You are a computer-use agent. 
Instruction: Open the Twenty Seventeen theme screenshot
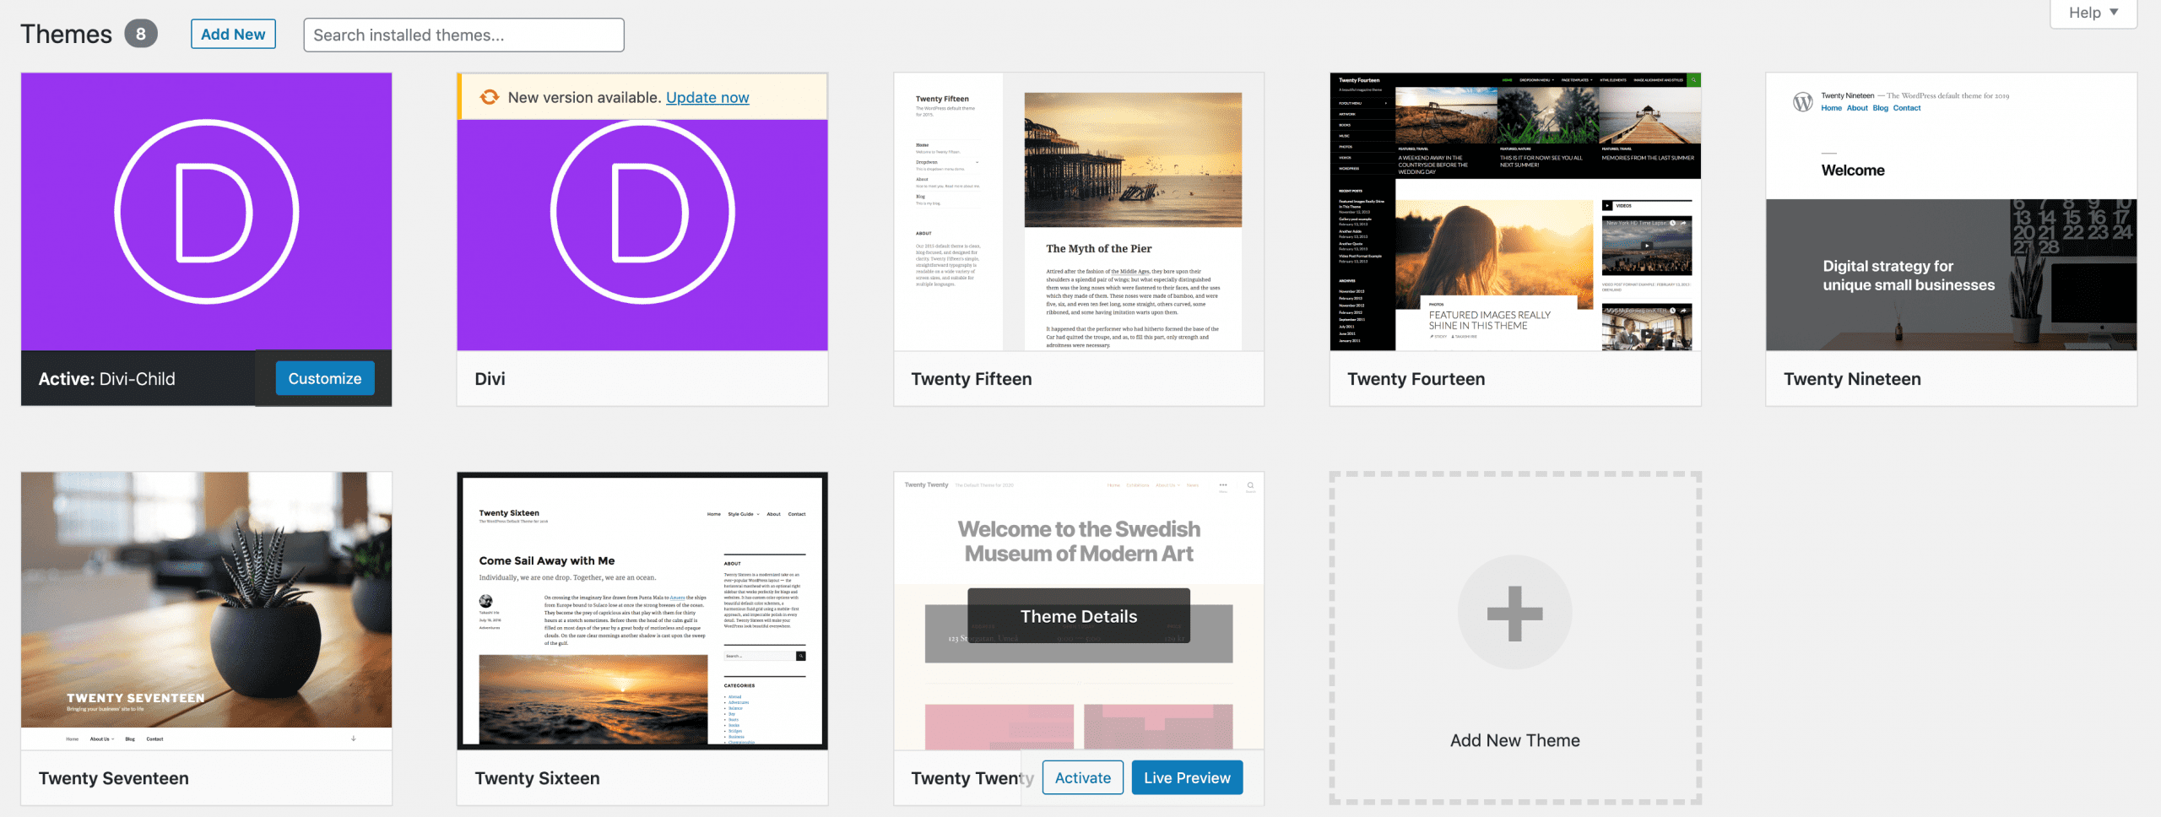[x=206, y=610]
